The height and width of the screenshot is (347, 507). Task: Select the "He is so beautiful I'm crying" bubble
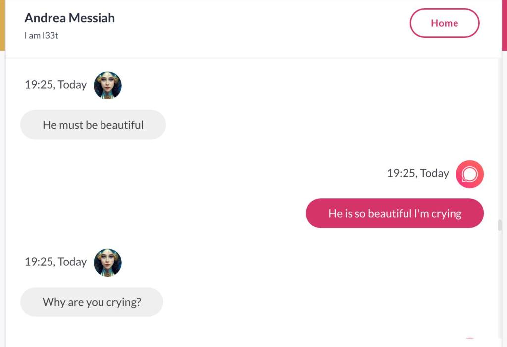click(x=395, y=213)
